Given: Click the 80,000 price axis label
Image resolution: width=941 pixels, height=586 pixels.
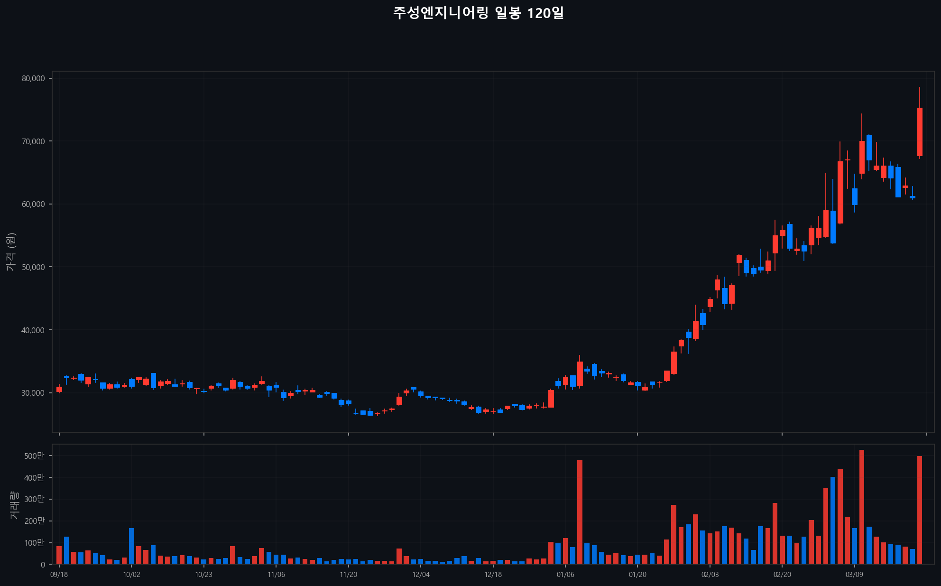Looking at the screenshot, I should click(x=33, y=78).
